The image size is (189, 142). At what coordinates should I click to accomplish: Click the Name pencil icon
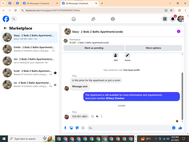click(127, 55)
